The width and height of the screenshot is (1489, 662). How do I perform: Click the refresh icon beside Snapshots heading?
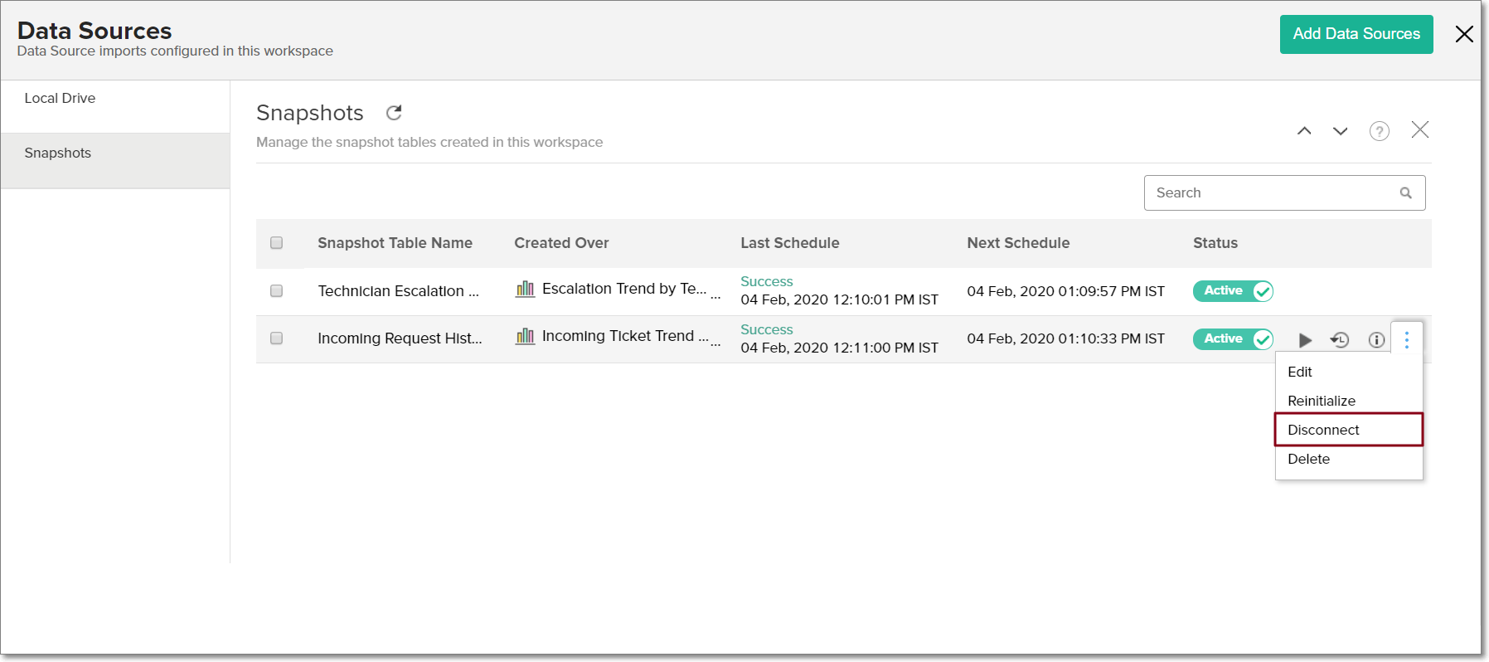pos(394,113)
